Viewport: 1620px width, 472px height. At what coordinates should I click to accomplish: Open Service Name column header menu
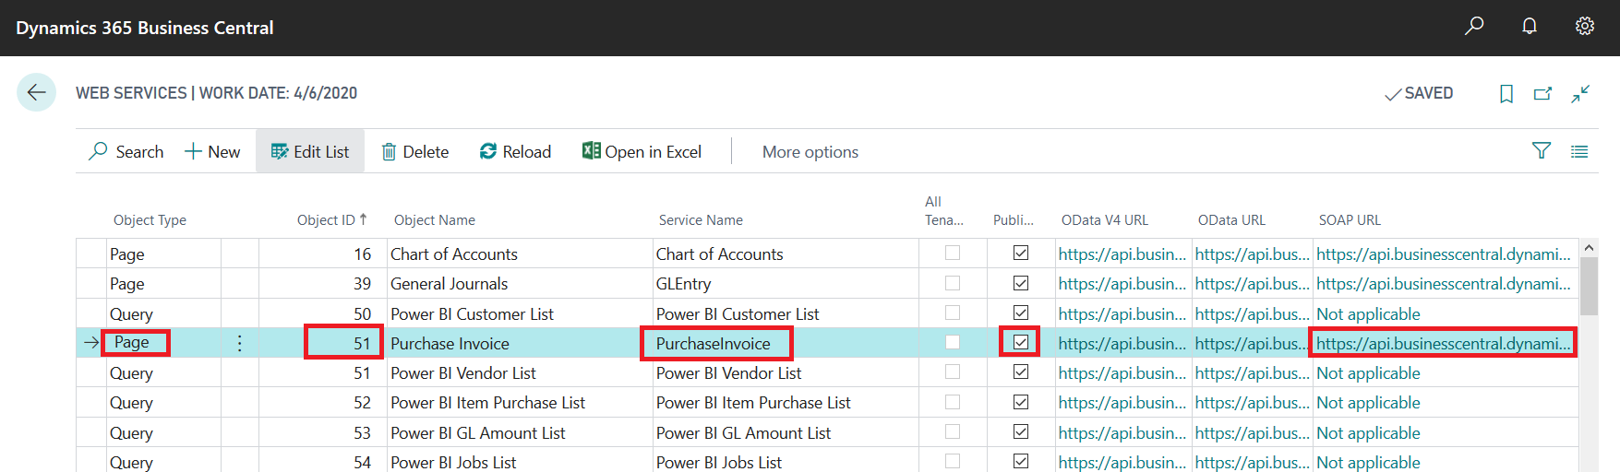[x=701, y=219]
